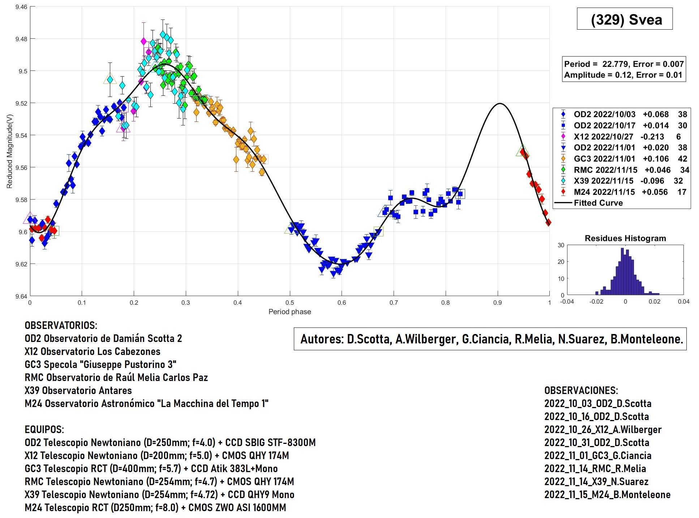Screen dimensions: 699x518
Task: Click the '9.64' y-axis tick label
Action: tap(21, 296)
